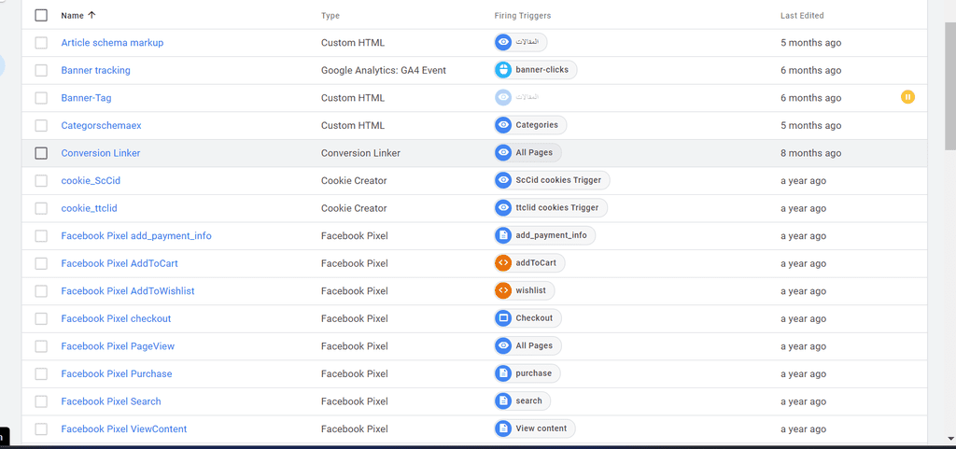Tick checkbox for cookie_ScCid
Screen dimensions: 956x449
(x=41, y=180)
